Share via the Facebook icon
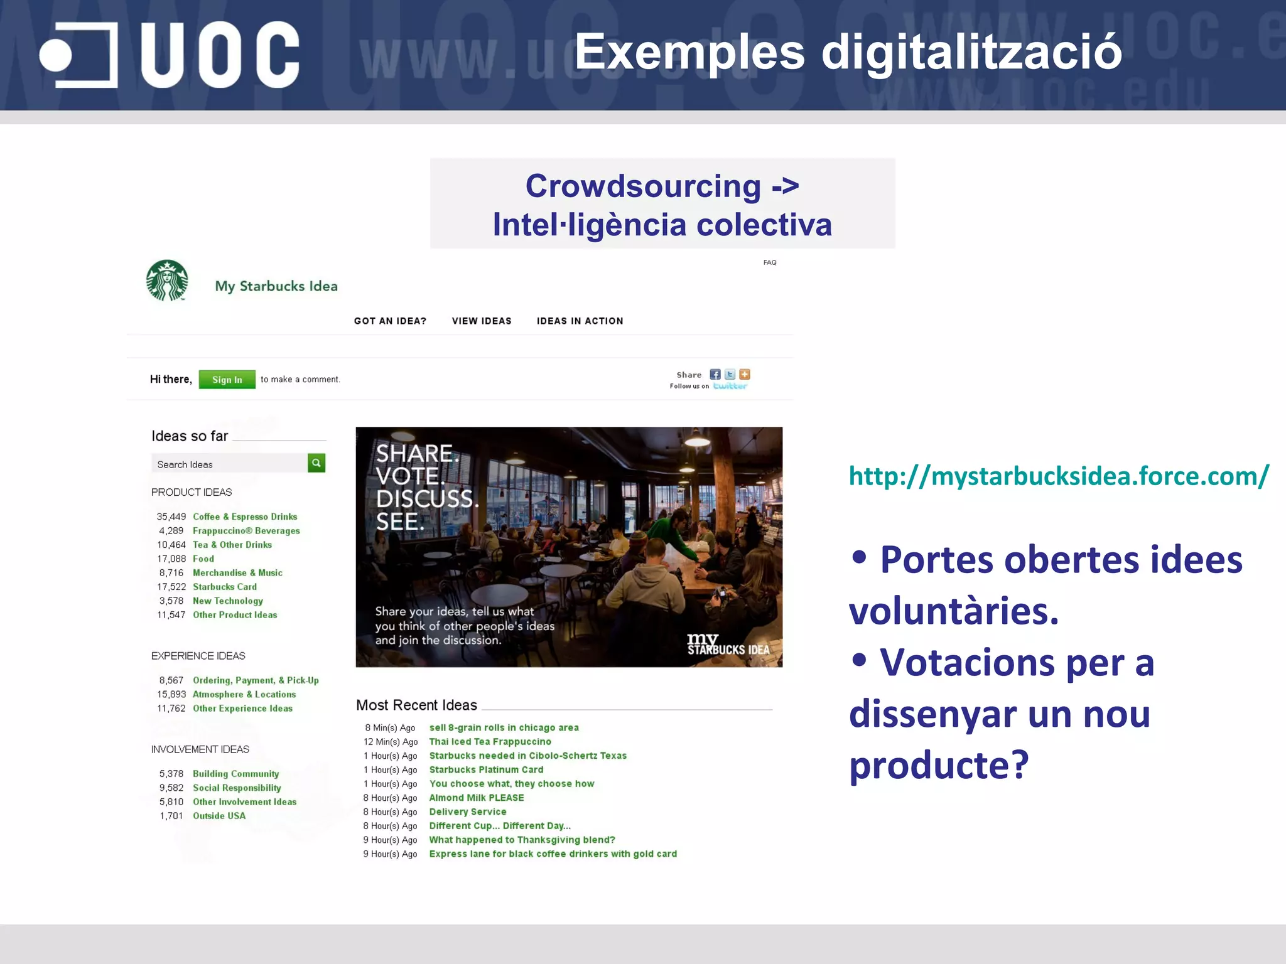The width and height of the screenshot is (1286, 964). (x=715, y=374)
